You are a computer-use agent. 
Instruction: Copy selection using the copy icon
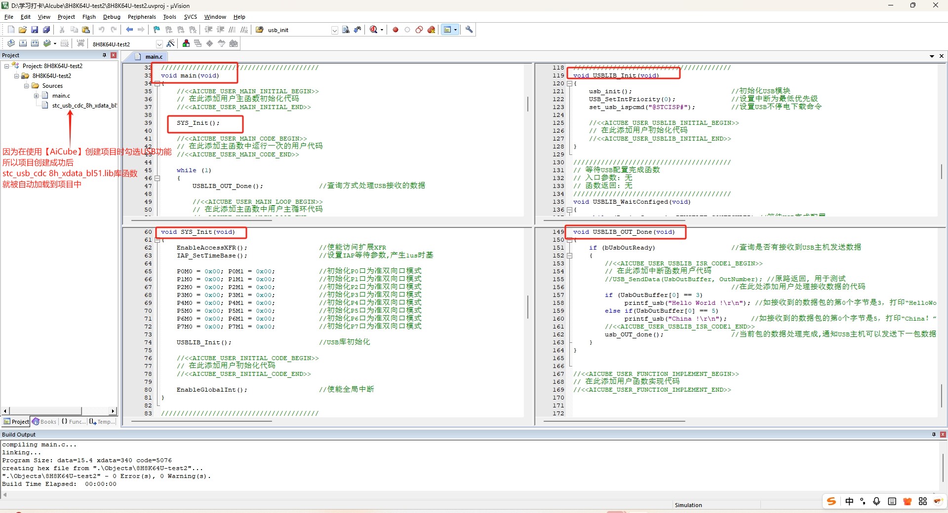pos(74,30)
